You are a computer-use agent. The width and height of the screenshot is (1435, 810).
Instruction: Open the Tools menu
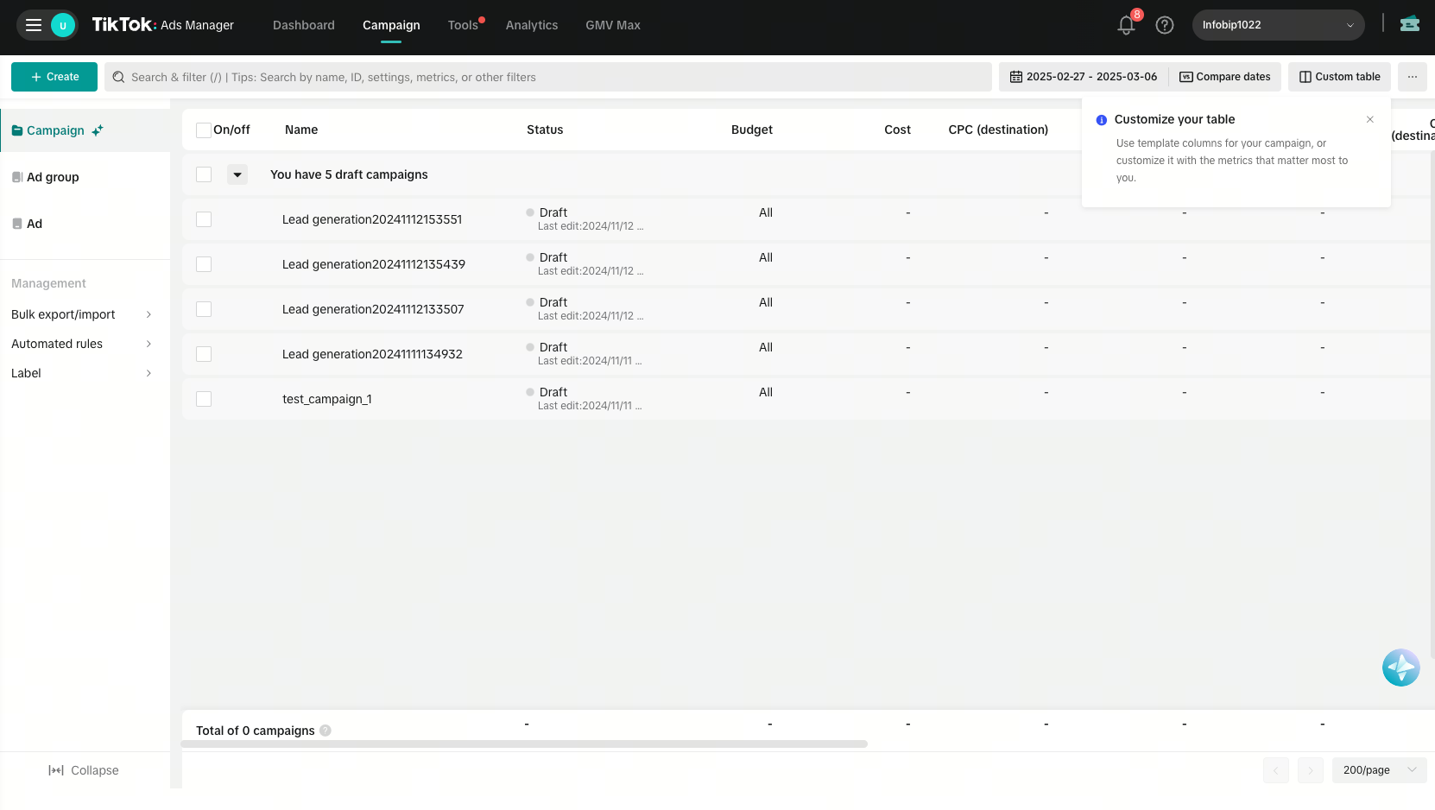463,25
